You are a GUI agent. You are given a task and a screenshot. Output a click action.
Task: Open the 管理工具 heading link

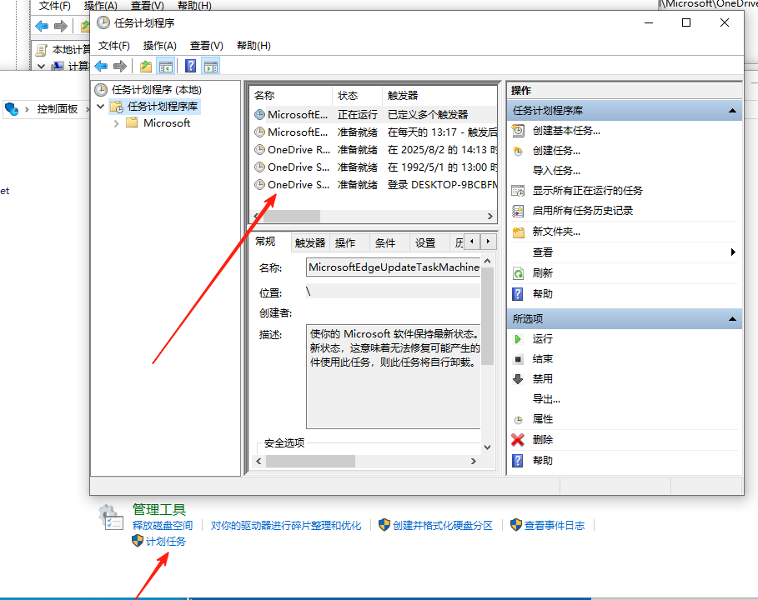159,509
